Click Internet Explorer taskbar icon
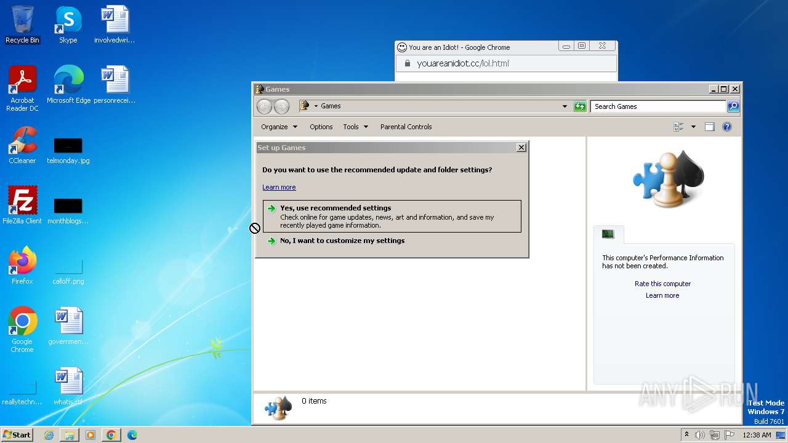 click(x=49, y=435)
